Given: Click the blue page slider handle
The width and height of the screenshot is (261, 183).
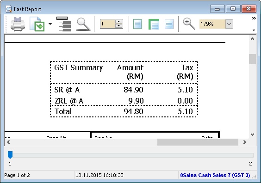Looking at the screenshot, I should coord(10,155).
